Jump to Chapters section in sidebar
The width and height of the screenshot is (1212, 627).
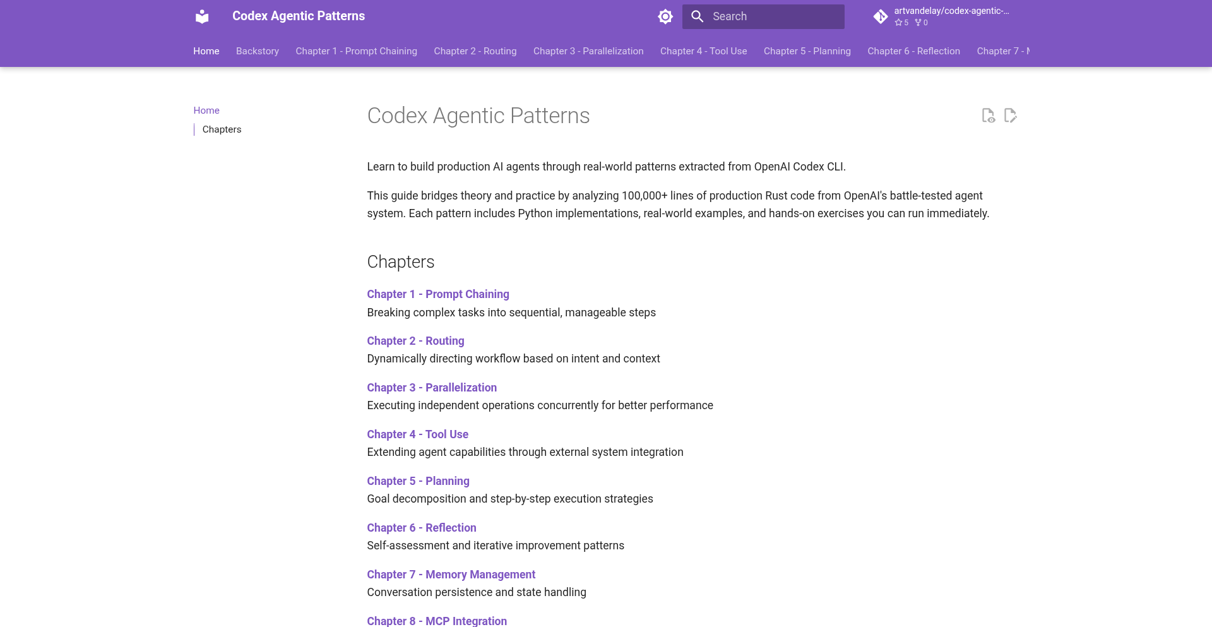(222, 129)
